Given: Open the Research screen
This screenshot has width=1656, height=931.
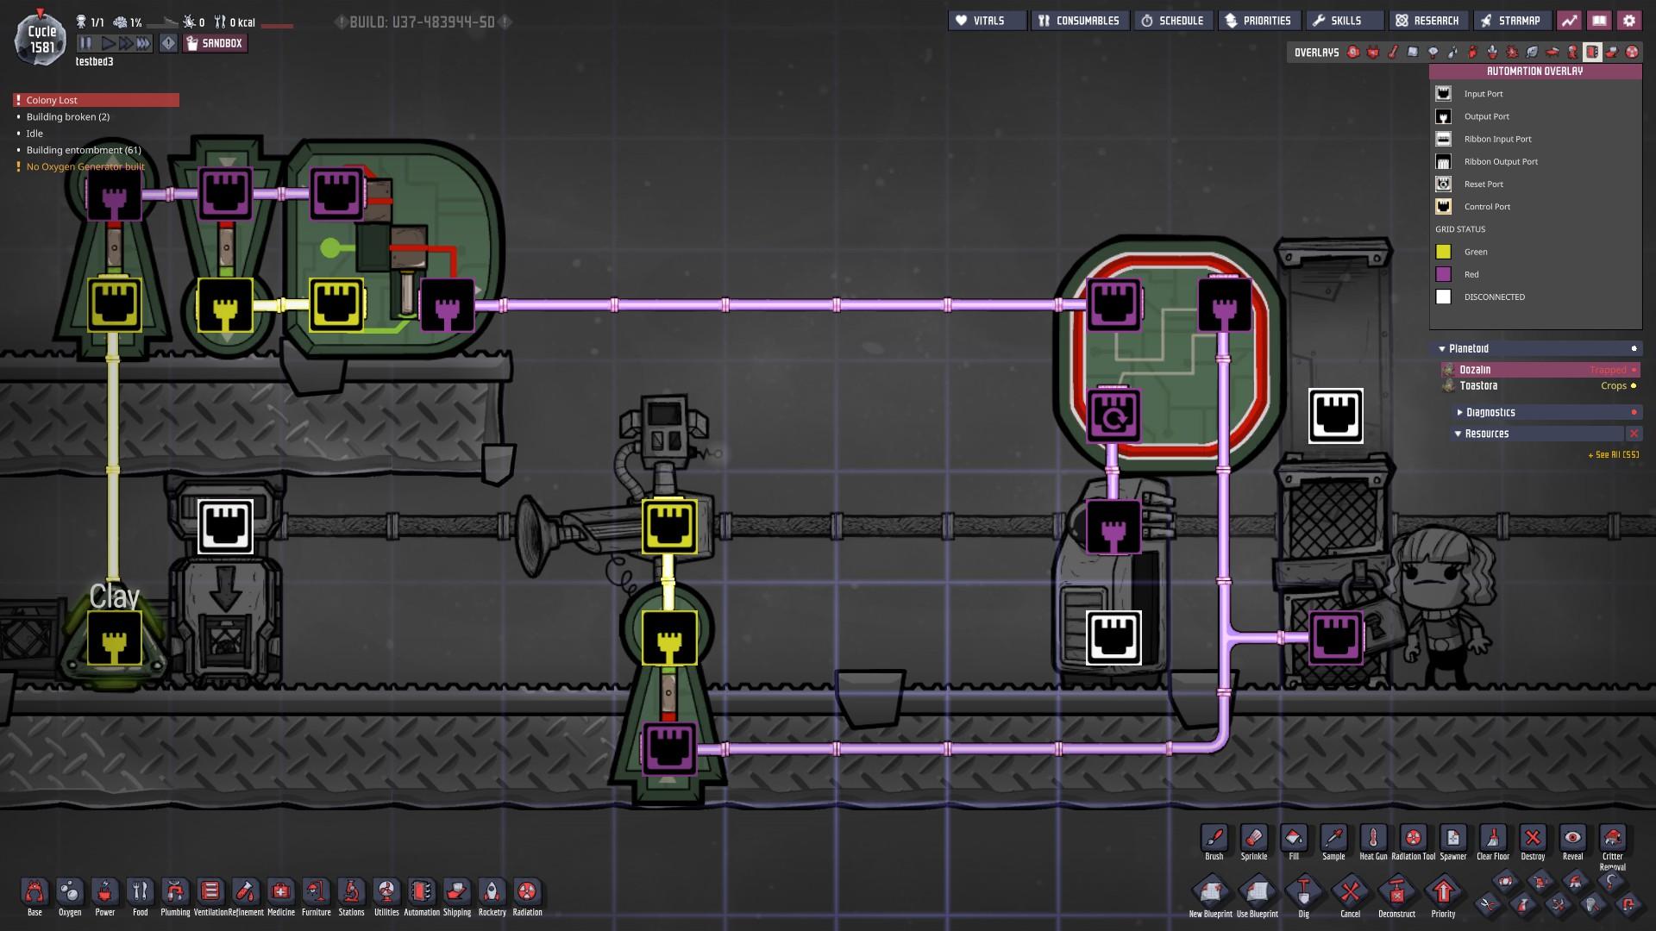Looking at the screenshot, I should tap(1427, 21).
